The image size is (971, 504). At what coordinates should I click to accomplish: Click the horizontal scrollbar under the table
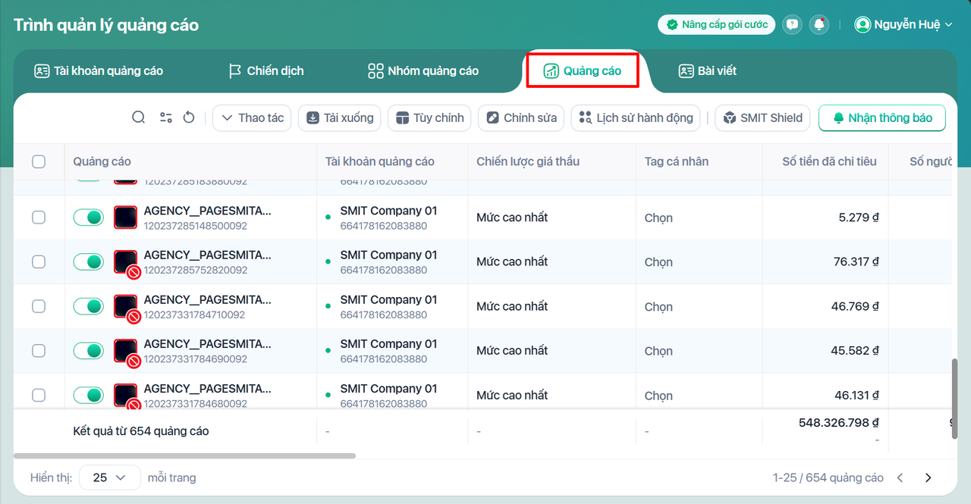point(184,455)
